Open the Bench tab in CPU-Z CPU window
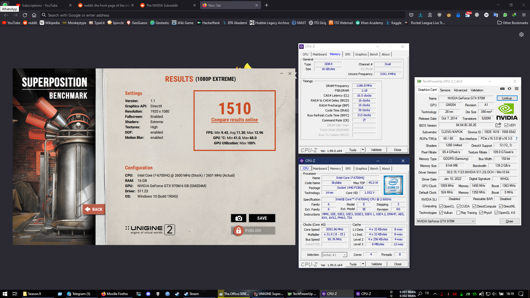Image resolution: width=530 pixels, height=298 pixels. click(x=374, y=169)
